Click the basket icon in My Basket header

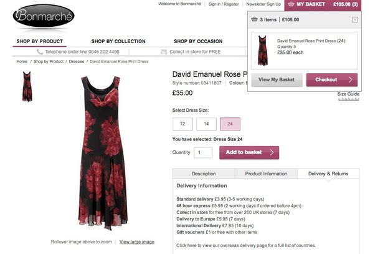(x=291, y=4)
